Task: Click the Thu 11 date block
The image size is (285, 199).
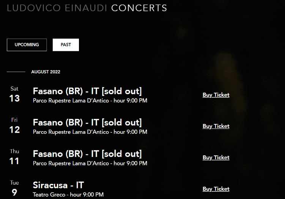Action: [x=14, y=157]
